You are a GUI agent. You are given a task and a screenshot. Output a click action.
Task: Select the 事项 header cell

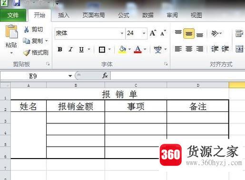[136, 106]
